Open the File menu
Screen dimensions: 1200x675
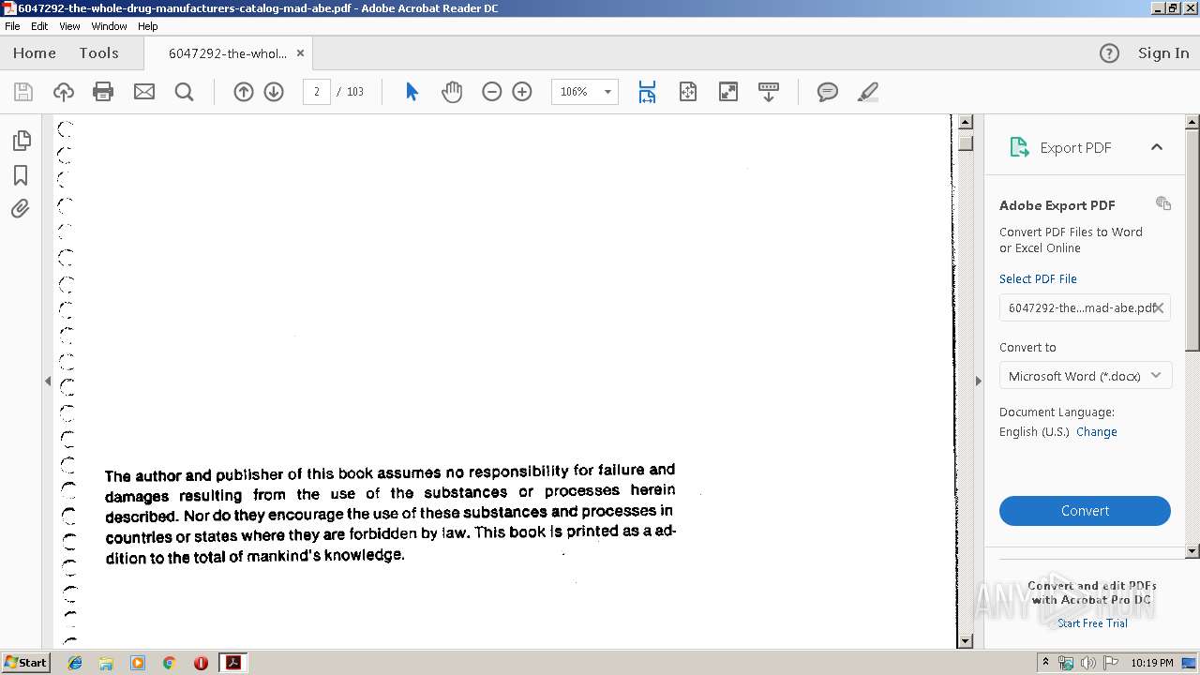point(12,26)
